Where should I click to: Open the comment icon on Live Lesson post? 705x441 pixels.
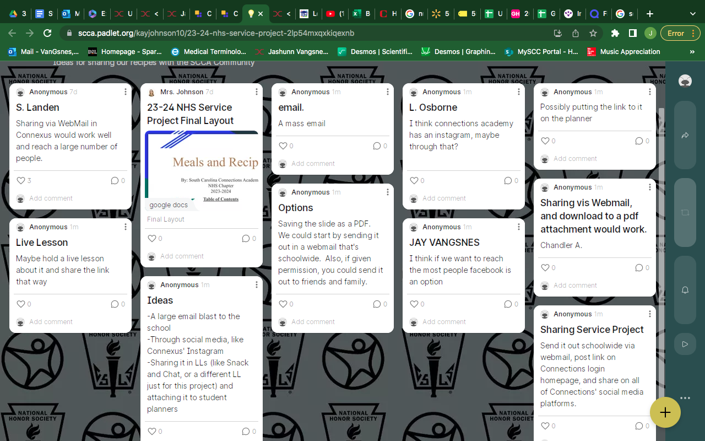pos(115,304)
